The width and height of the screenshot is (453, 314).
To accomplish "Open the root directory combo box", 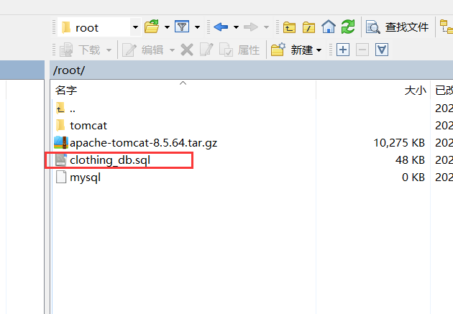I will point(99,27).
